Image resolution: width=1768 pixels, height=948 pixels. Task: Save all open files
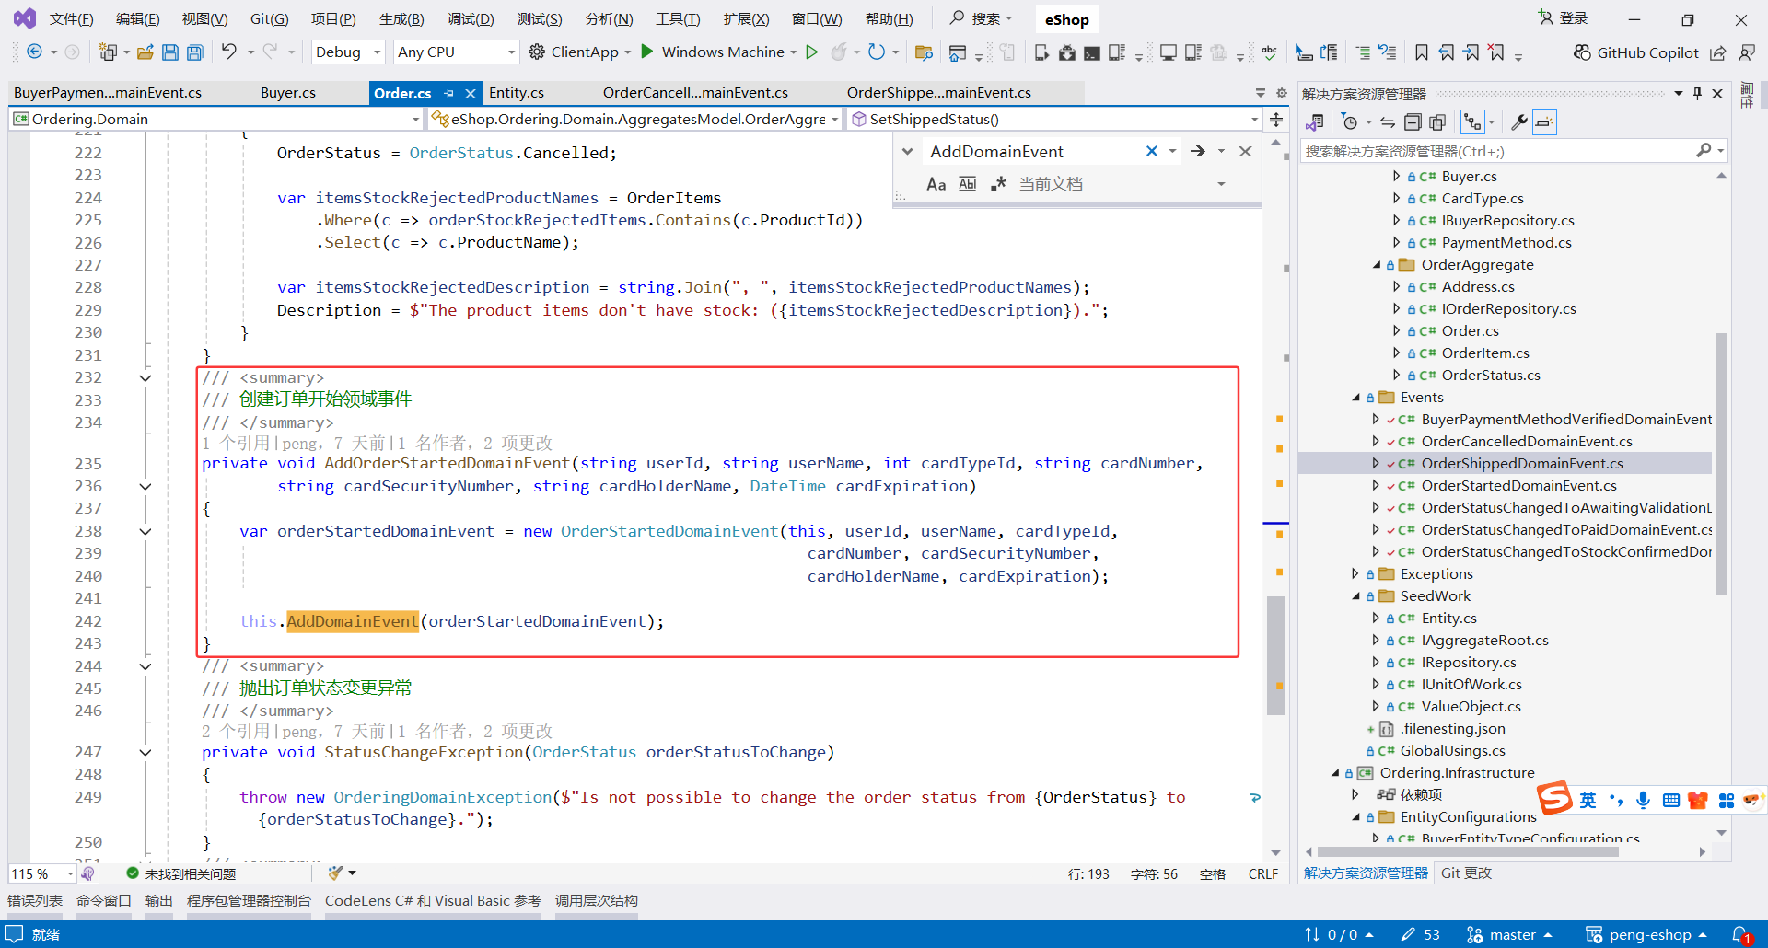pos(195,52)
